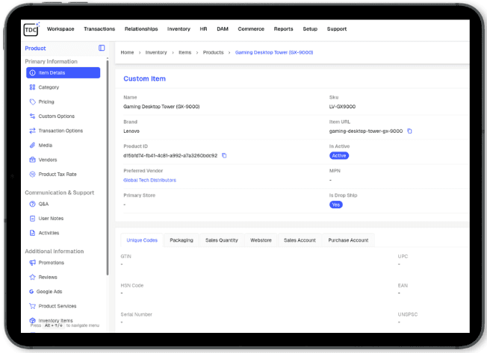The height and width of the screenshot is (353, 487).
Task: Open the HR menu
Action: pyautogui.click(x=203, y=29)
